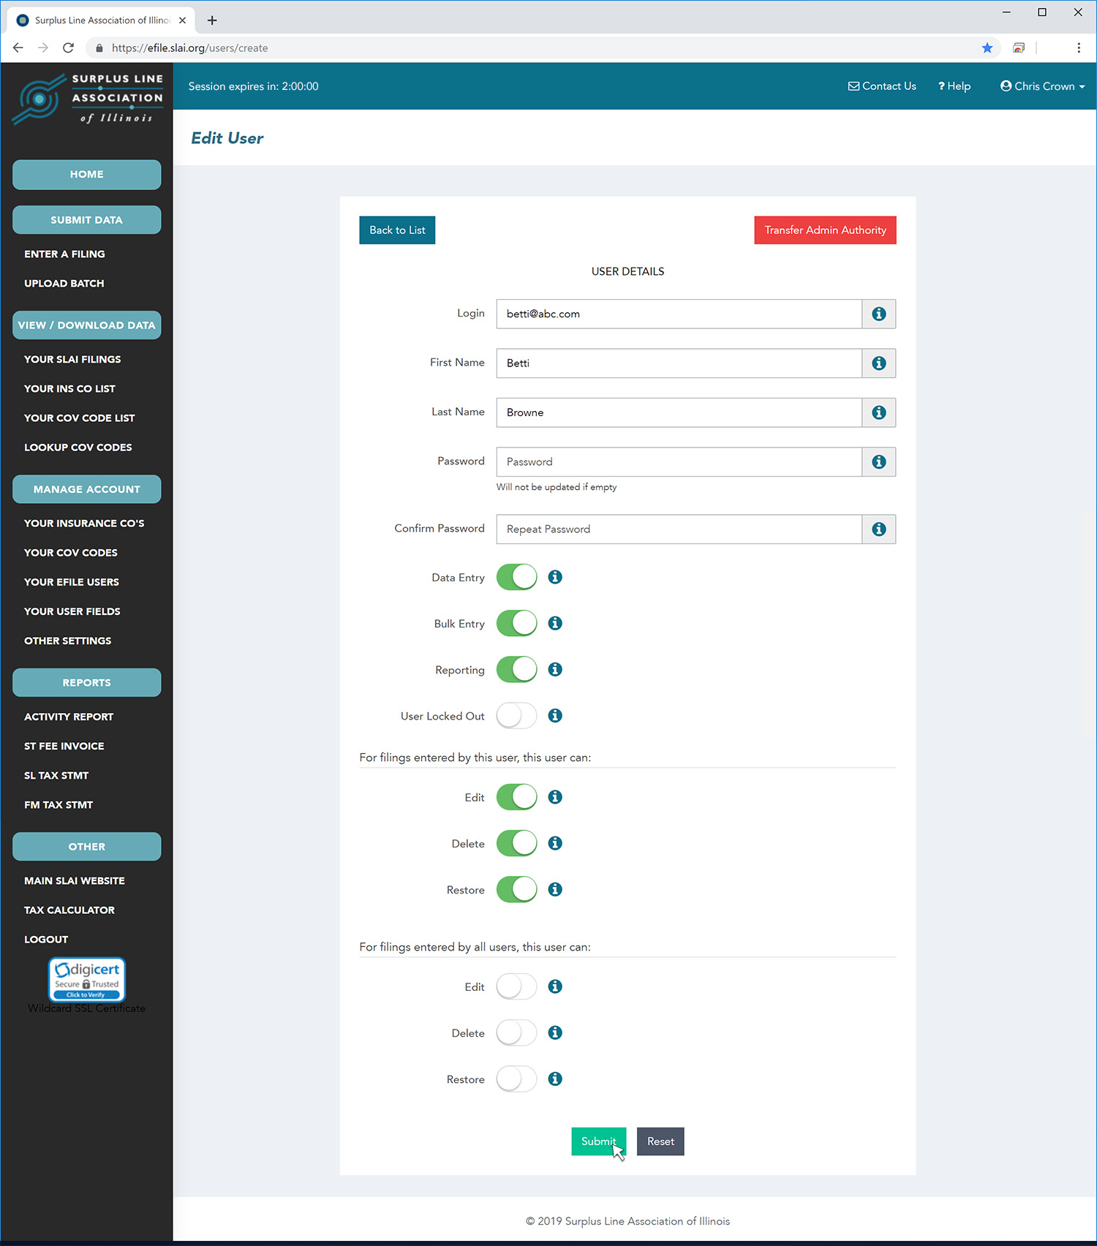Viewport: 1097px width, 1246px height.
Task: Click the red Transfer Admin Authority button
Action: 825,230
